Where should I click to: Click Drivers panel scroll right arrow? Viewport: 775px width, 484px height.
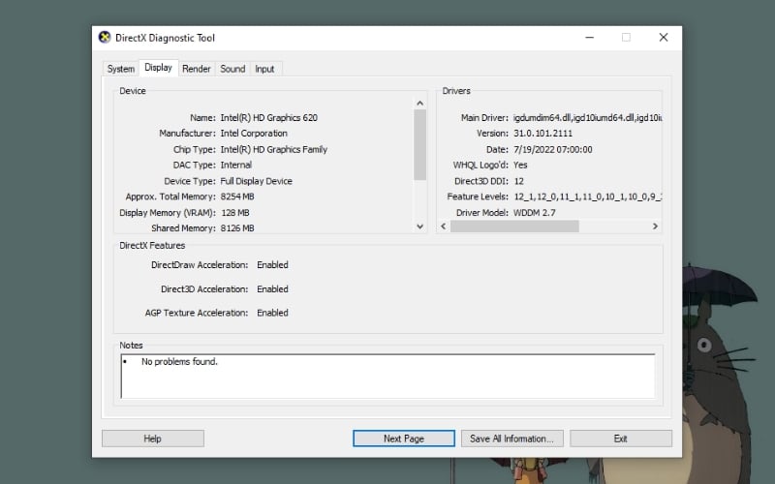[656, 227]
